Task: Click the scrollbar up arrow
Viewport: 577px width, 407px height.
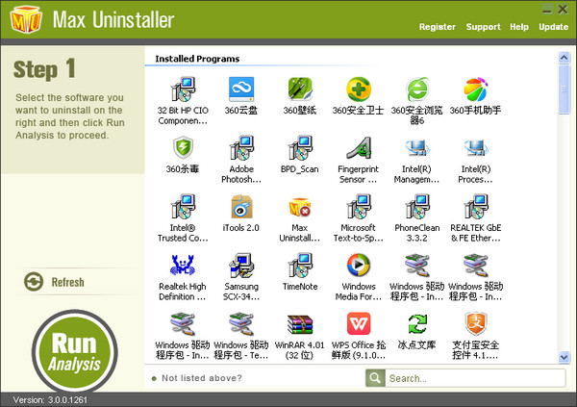Action: (x=564, y=58)
